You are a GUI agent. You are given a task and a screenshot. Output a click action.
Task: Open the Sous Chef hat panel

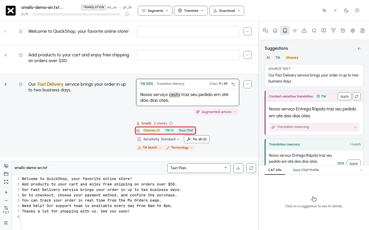tap(275, 31)
